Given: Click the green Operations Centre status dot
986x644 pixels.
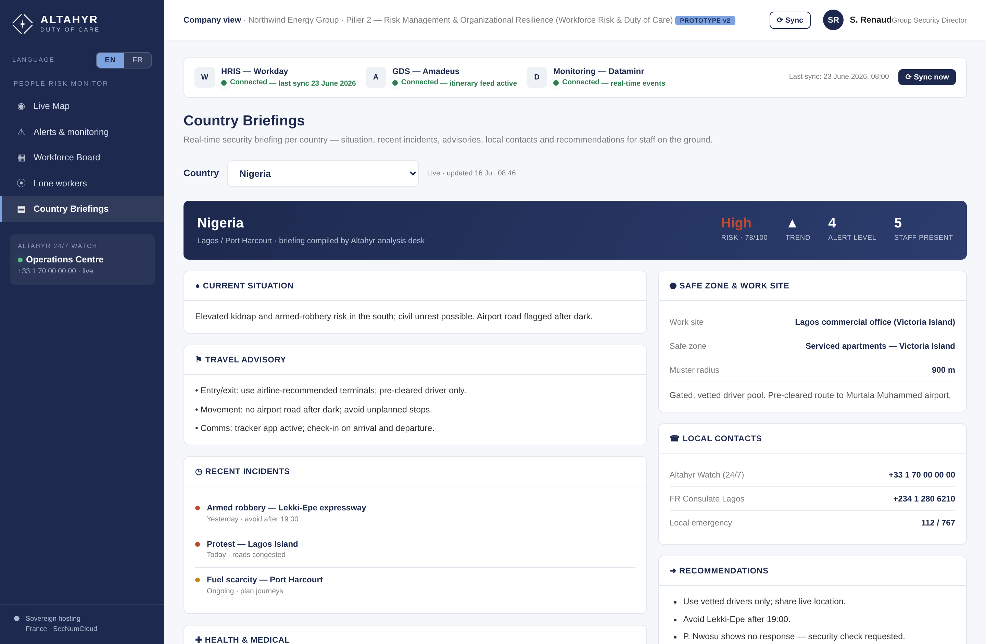Looking at the screenshot, I should (20, 260).
